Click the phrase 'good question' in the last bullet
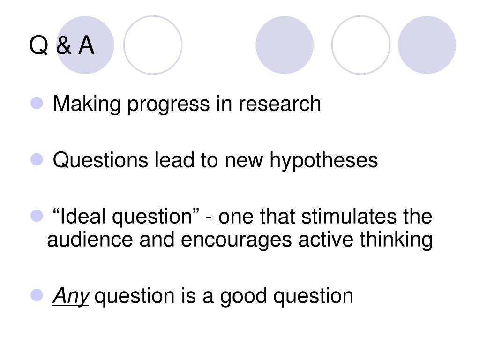The height and width of the screenshot is (360, 480). click(x=287, y=296)
